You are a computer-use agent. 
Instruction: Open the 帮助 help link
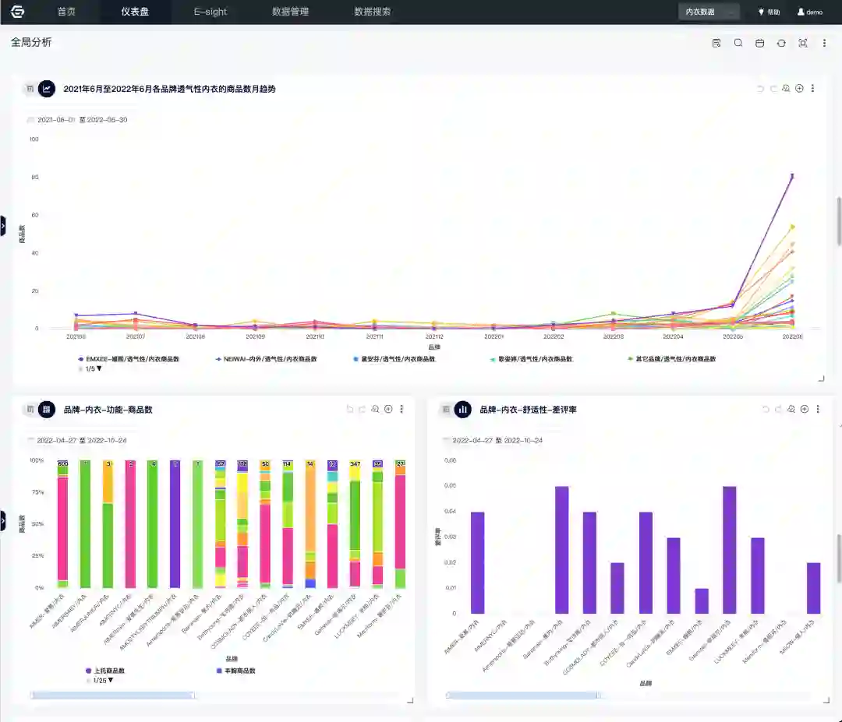769,12
